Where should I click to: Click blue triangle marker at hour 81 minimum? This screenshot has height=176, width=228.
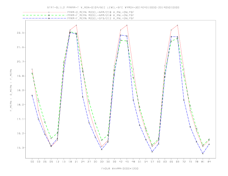coord(203,154)
